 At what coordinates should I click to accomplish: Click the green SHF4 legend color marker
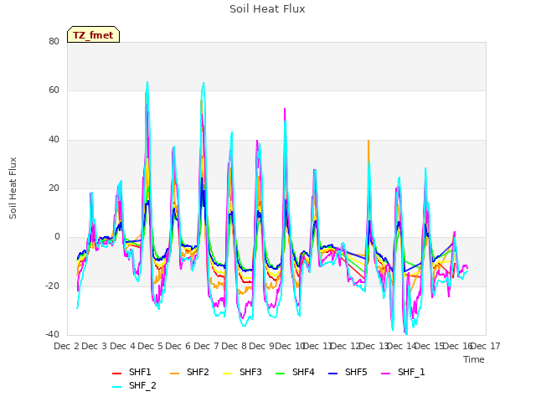(281, 374)
